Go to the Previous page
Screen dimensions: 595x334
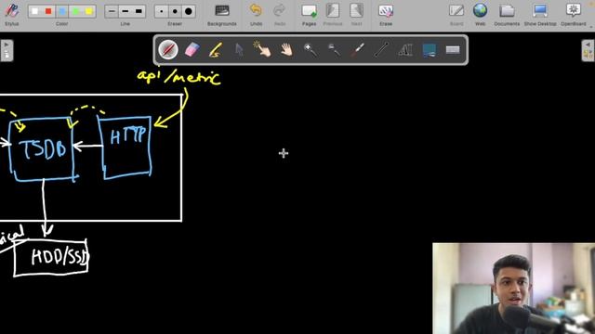333,15
